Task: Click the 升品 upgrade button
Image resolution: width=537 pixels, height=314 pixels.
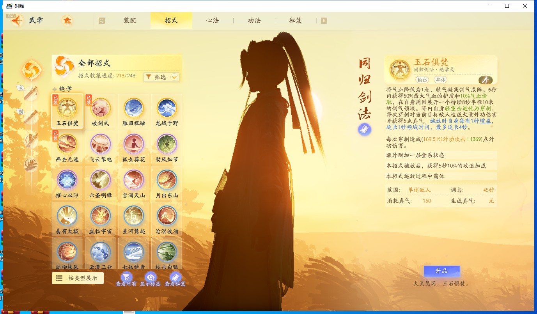Action: click(x=442, y=271)
